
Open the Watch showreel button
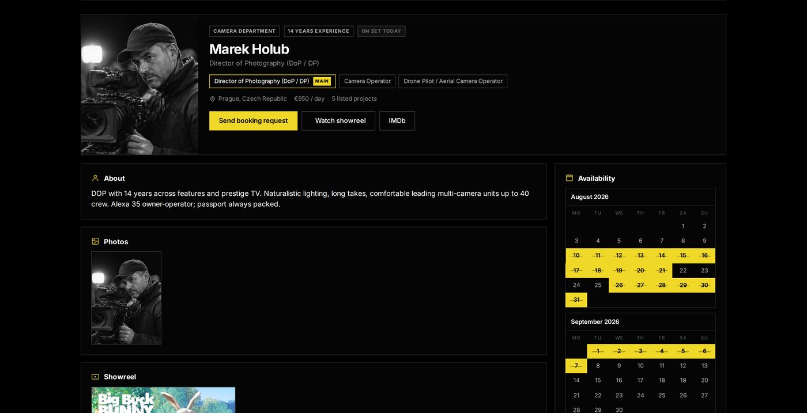point(338,121)
